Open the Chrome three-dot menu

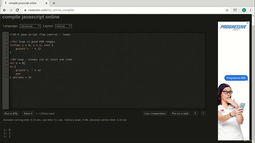pyautogui.click(x=251, y=10)
